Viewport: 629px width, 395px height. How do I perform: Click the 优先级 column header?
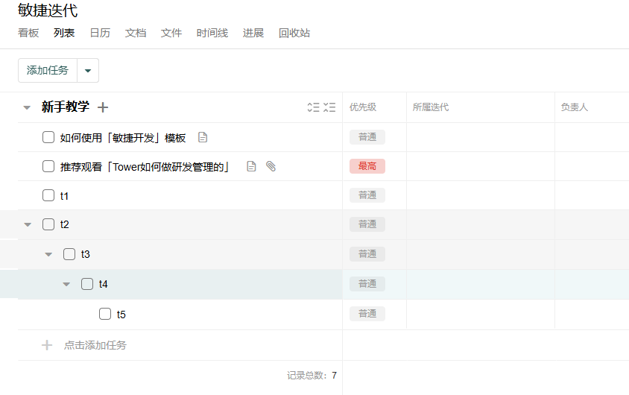click(363, 107)
